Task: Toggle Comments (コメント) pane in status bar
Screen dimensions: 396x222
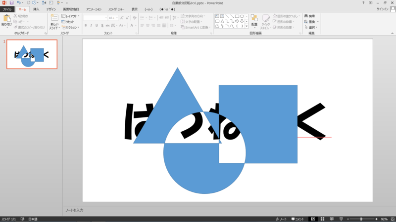Action: pos(297,219)
